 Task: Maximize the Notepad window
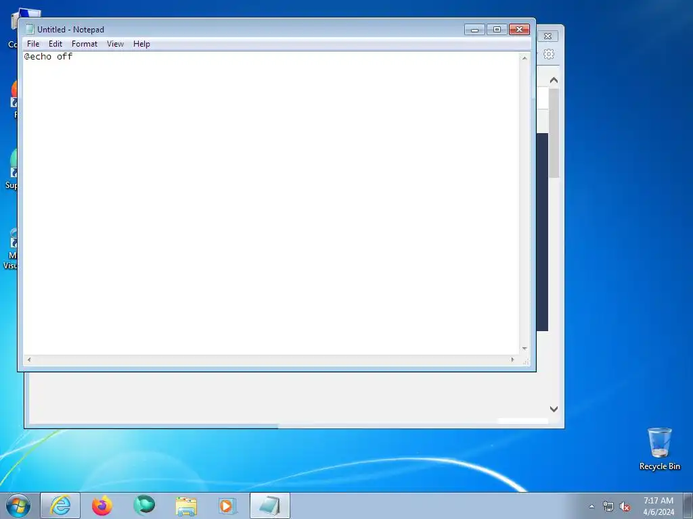497,30
